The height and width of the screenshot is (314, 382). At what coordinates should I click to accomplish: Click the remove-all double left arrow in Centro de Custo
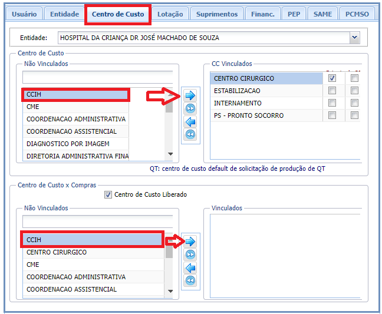(x=190, y=135)
